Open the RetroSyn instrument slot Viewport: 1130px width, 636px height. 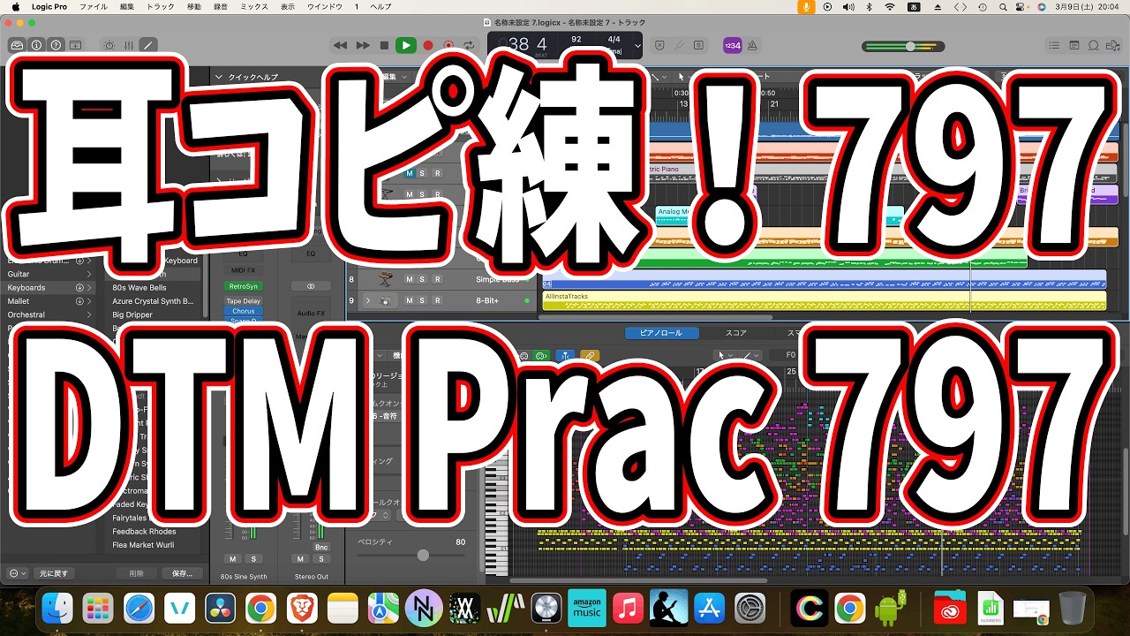244,286
